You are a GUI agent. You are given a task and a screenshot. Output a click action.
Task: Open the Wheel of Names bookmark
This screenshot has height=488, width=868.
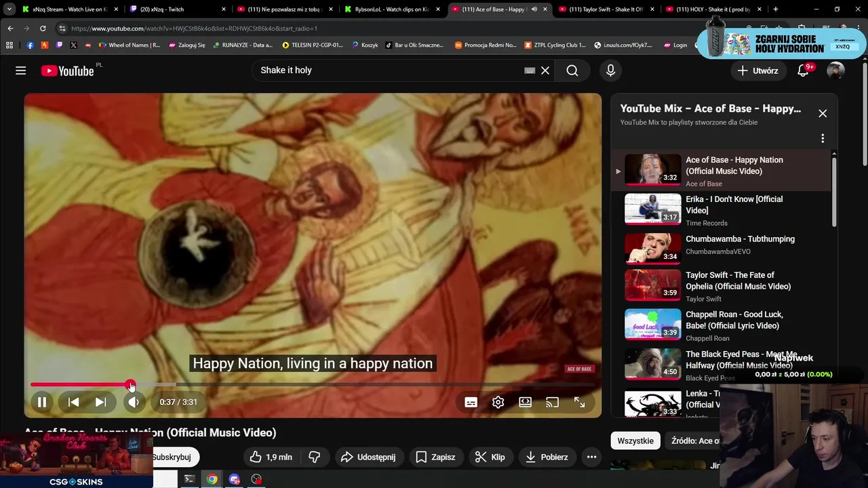pyautogui.click(x=129, y=45)
